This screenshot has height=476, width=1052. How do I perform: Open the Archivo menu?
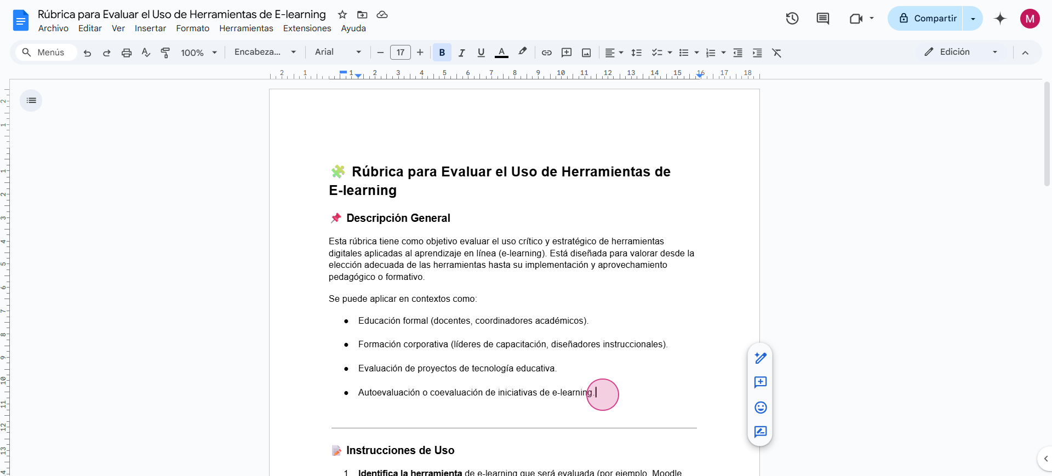pyautogui.click(x=53, y=28)
